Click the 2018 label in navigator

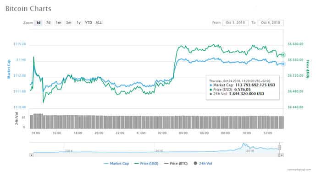click(250, 151)
